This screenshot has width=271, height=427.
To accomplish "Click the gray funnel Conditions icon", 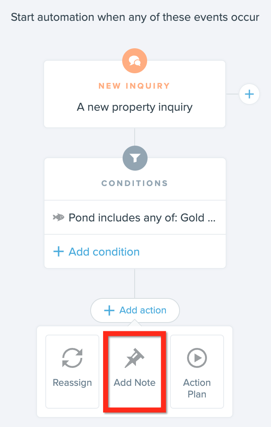I will [135, 158].
